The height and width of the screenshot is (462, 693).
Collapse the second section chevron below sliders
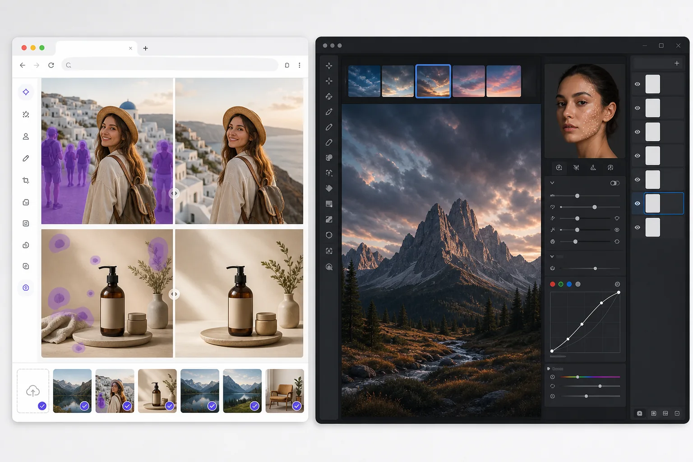pyautogui.click(x=552, y=257)
